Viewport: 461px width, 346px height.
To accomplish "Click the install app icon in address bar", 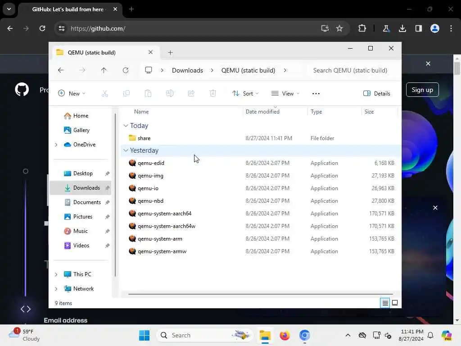I will (325, 28).
